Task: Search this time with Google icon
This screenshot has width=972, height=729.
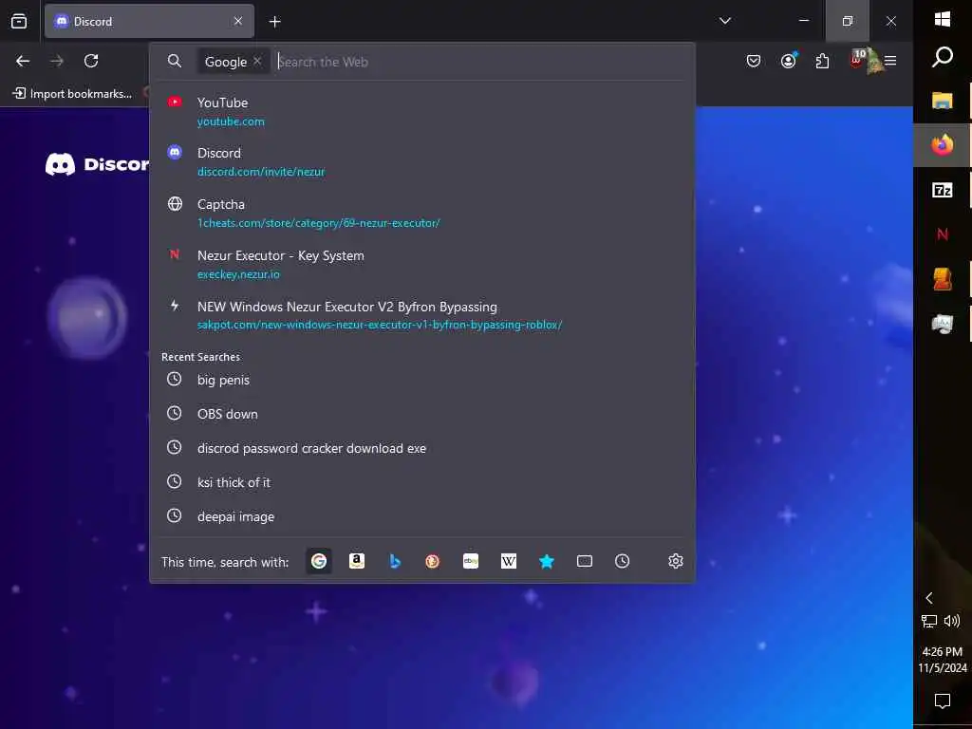Action: tap(319, 561)
